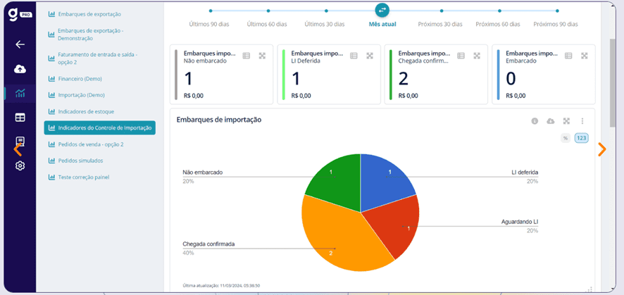This screenshot has width=624, height=295.
Task: Show table view on 'LI Deferida' card
Action: 354,56
